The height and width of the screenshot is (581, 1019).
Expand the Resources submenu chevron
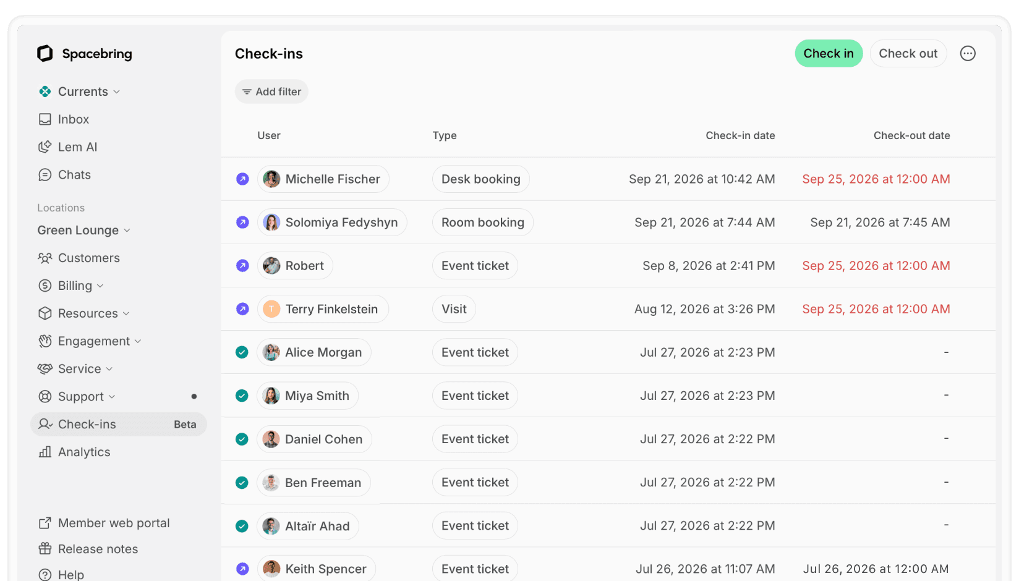(126, 314)
